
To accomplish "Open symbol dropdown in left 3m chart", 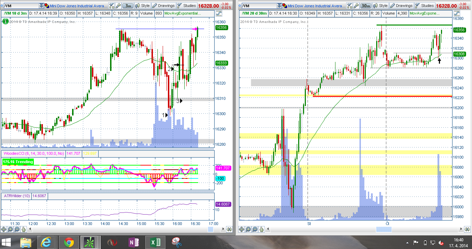I will point(42,6).
